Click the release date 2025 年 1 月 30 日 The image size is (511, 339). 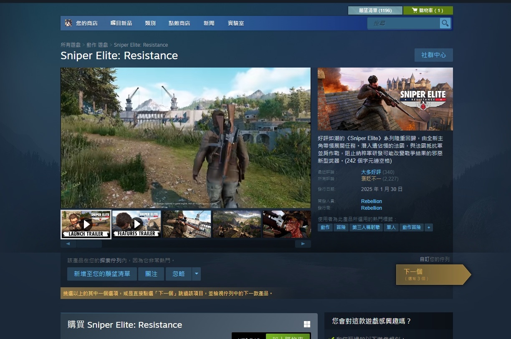coord(382,189)
